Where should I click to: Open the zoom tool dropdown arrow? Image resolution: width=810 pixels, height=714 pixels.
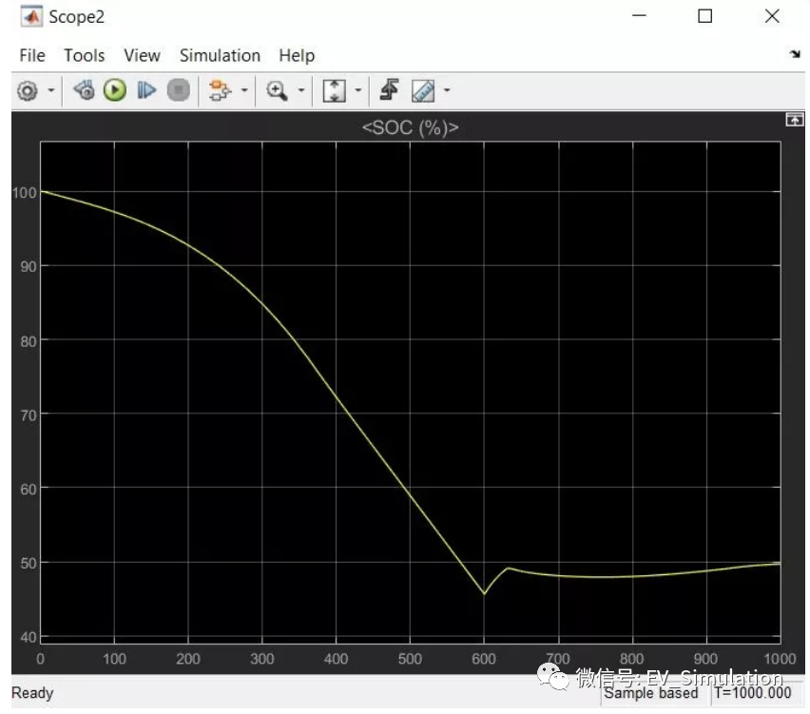pos(301,90)
